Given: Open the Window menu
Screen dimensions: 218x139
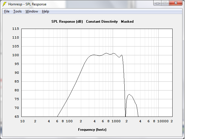Looking at the screenshot, I should click(32, 11).
